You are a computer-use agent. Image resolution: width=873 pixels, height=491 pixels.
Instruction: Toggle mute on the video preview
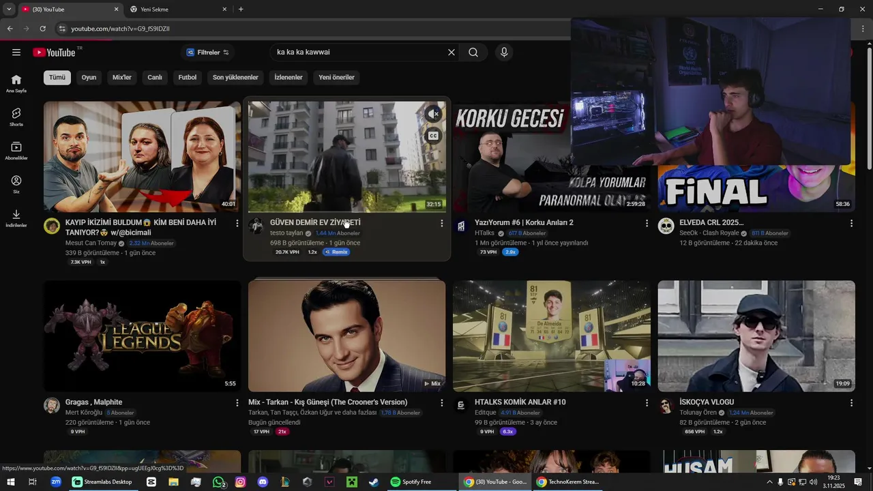pos(433,114)
